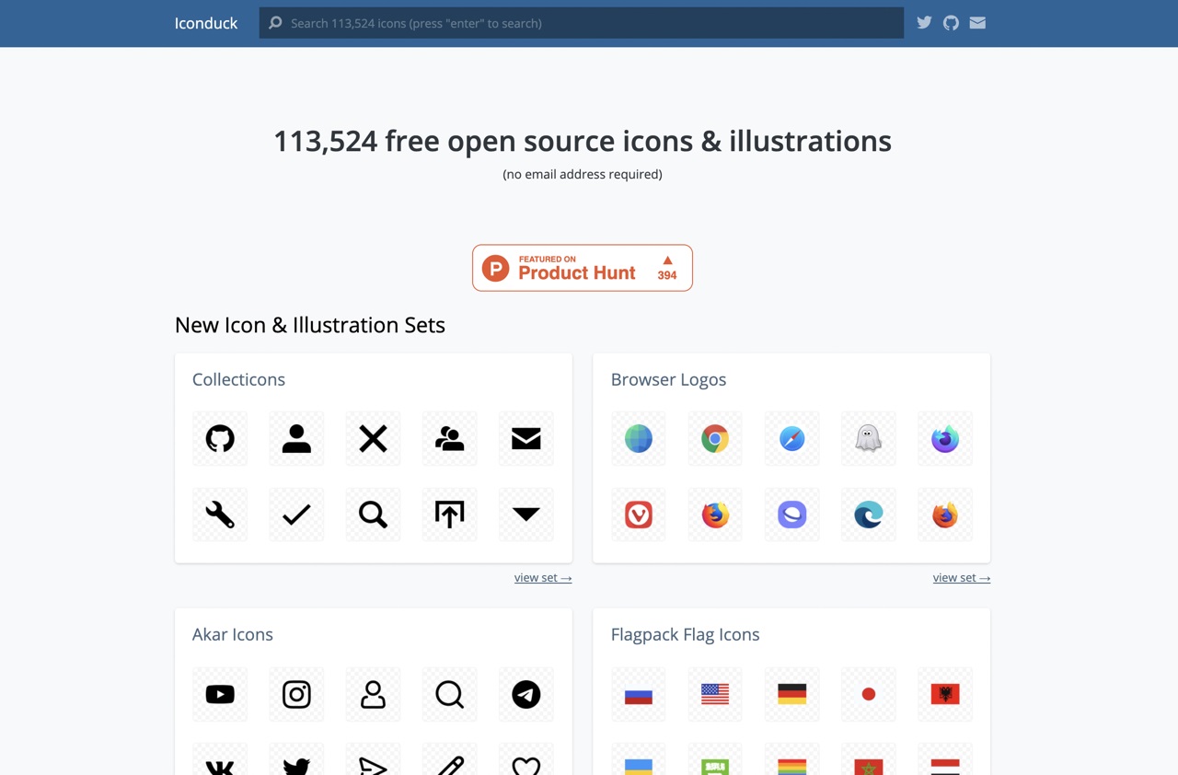Pick the X cross icon in Collecticons

point(373,438)
